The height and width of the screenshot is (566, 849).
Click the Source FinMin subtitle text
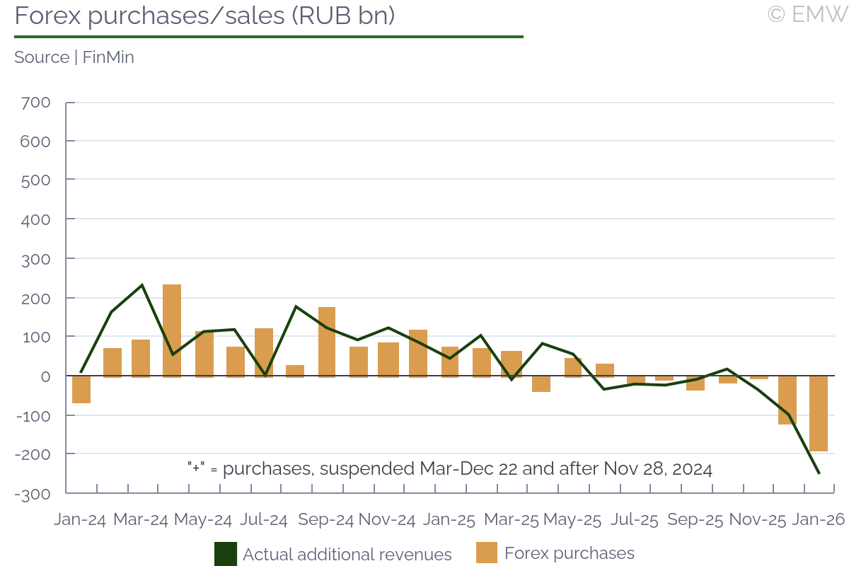click(x=74, y=57)
